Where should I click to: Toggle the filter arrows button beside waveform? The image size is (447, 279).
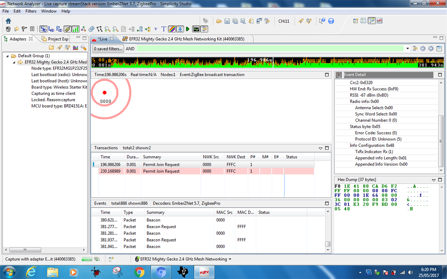point(204,29)
